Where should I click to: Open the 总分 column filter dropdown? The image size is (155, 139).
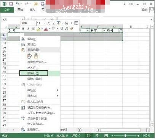pos(121,31)
